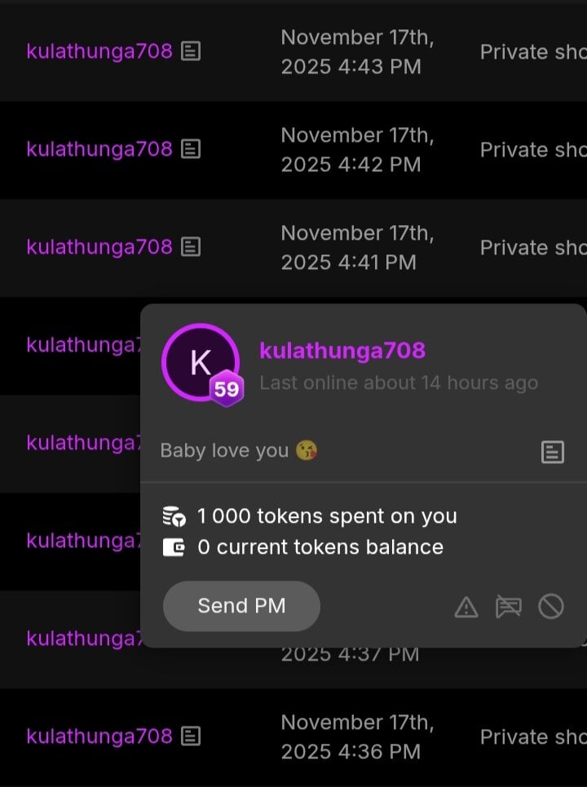The width and height of the screenshot is (587, 787).
Task: Click the block user circle icon
Action: click(x=551, y=607)
